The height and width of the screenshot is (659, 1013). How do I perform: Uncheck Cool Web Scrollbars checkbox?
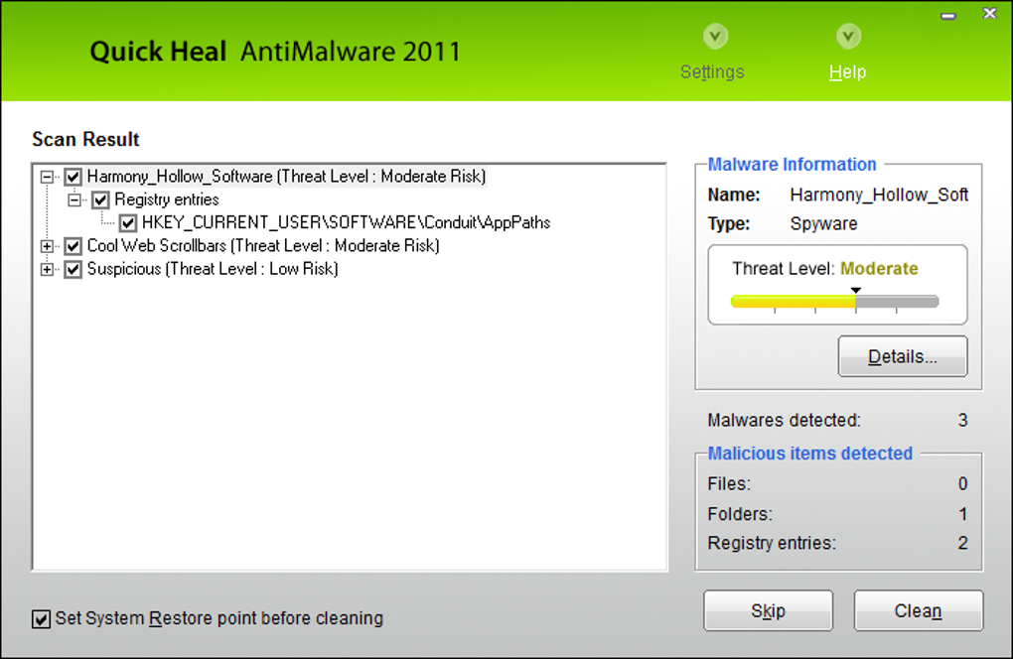pos(73,246)
